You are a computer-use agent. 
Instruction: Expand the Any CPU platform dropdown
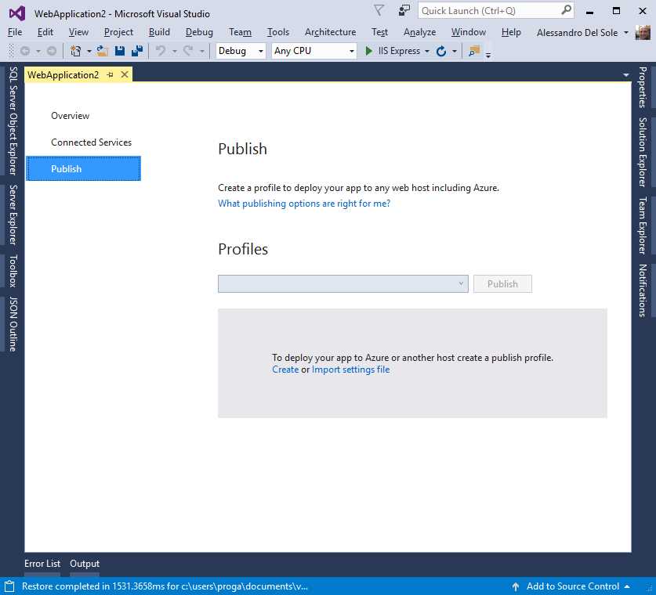(x=351, y=50)
